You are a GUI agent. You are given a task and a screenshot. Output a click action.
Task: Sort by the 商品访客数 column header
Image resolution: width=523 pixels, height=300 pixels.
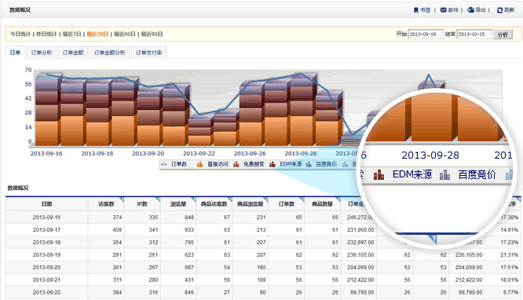point(214,204)
